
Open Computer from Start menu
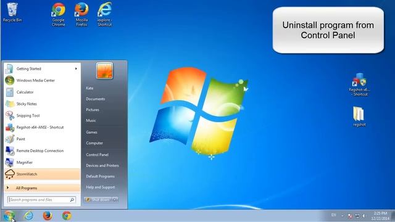click(x=94, y=143)
